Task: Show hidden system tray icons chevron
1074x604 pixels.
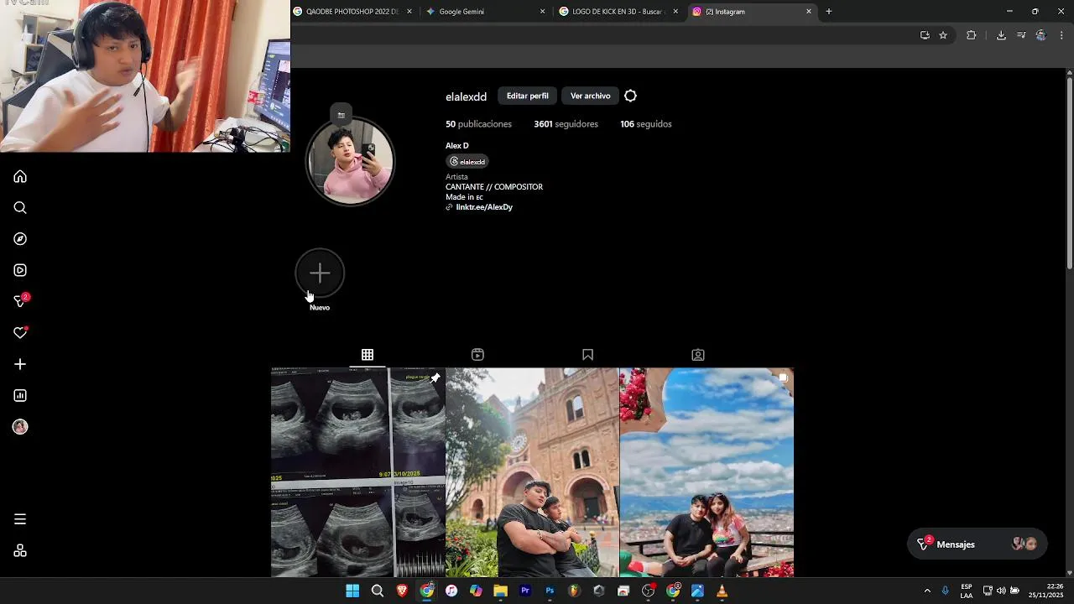Action: tap(927, 591)
